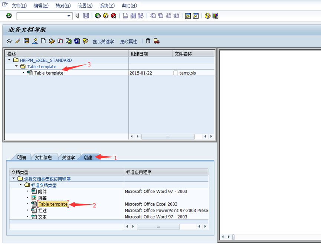Click the Save diskette icon in top toolbar
This screenshot has height=244, width=321.
86,16
